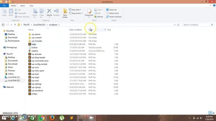The height and width of the screenshot is (121, 216).
Task: Click the Edit button in ribbon
Action: point(98,13)
